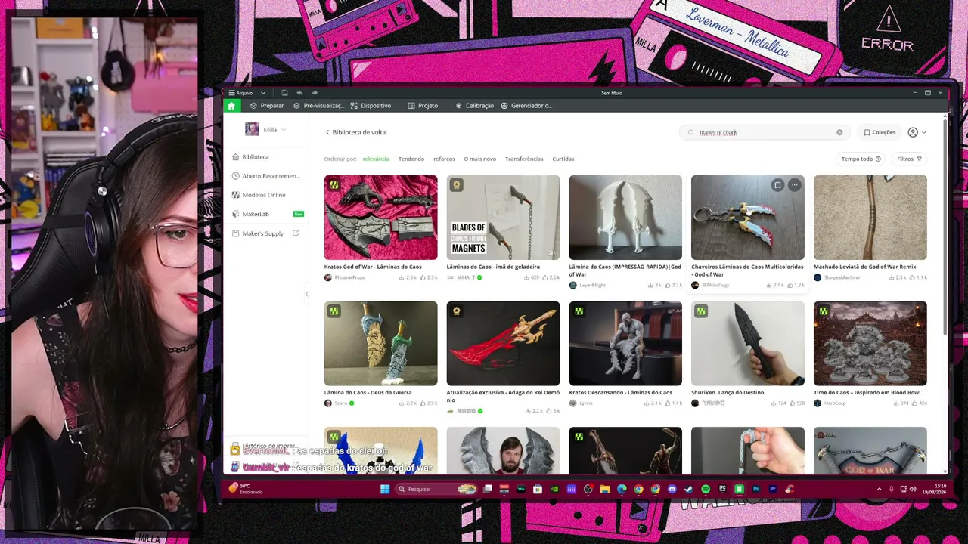Open the Lâmina do Caos IMPRESSÃO RÁPIDA thumbnail
The image size is (968, 544).
(x=625, y=218)
